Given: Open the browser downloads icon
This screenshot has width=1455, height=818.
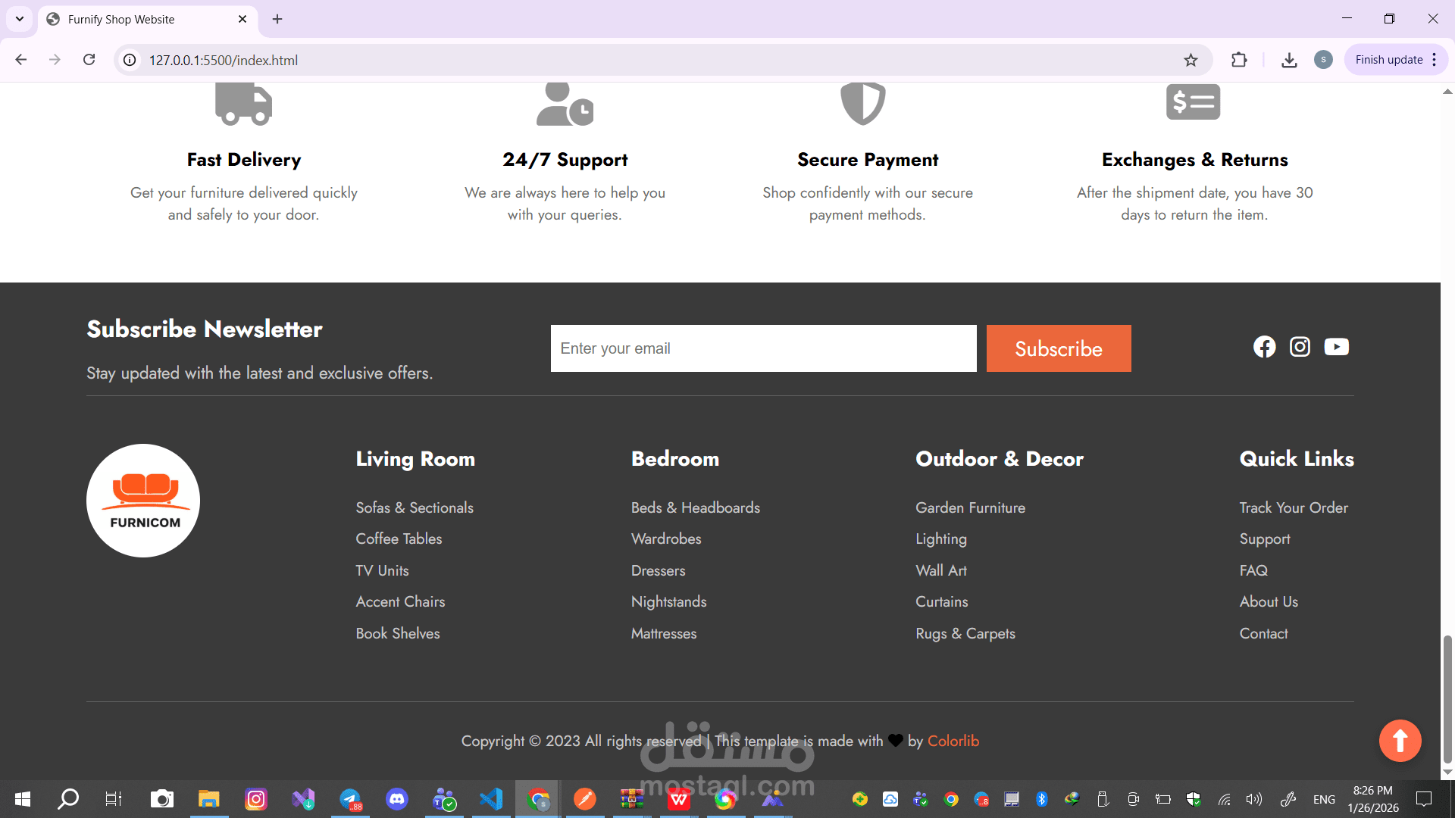Looking at the screenshot, I should [x=1289, y=60].
